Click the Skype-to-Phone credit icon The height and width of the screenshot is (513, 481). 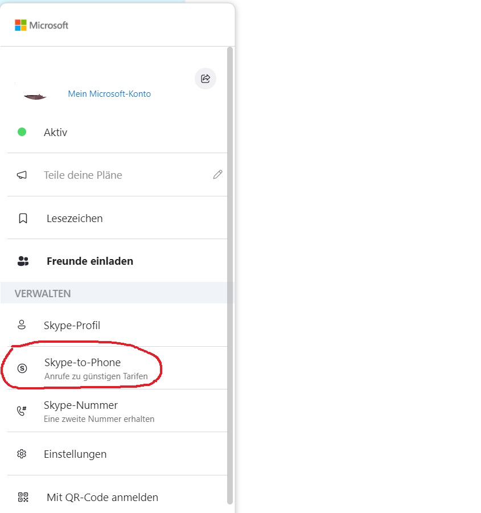tap(22, 368)
